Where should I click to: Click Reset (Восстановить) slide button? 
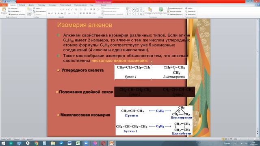[39, 11]
